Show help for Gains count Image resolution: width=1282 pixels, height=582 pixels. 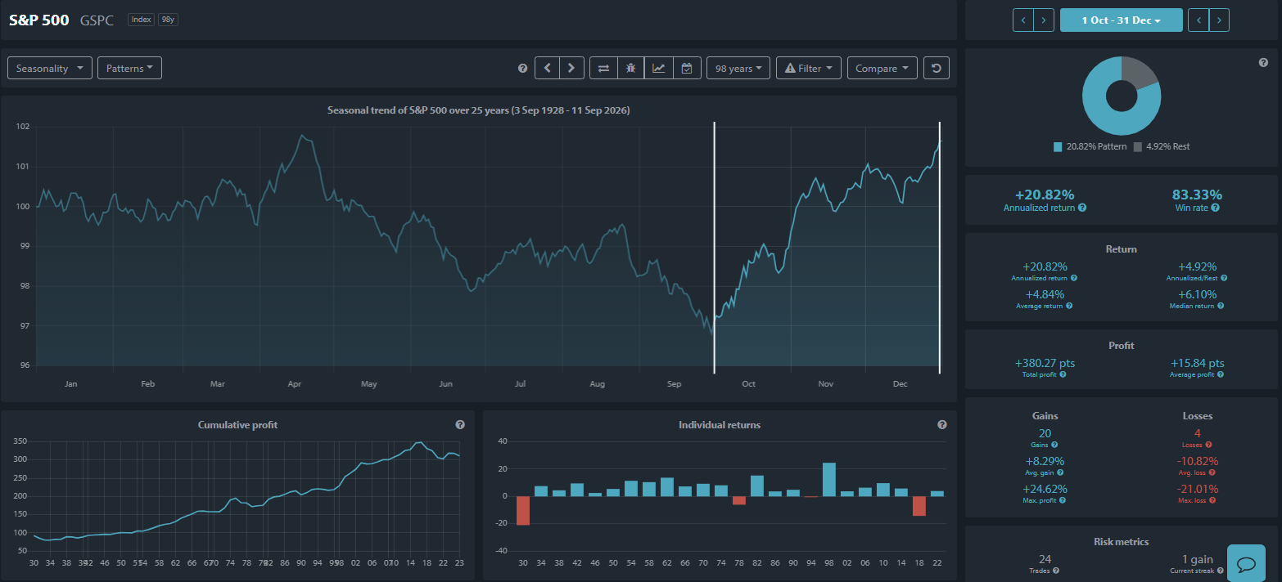coord(1054,445)
